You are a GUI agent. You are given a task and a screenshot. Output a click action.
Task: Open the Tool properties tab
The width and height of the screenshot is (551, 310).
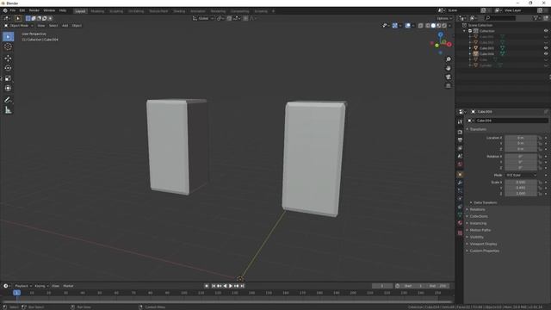click(x=460, y=121)
